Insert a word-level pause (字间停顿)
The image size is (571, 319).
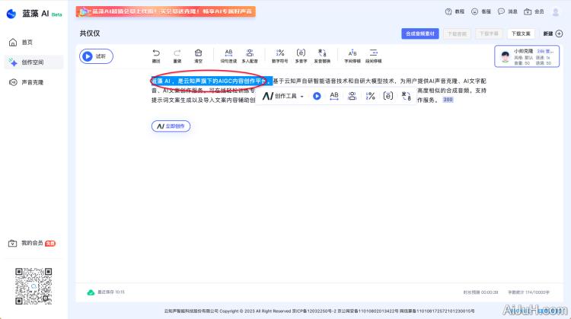pos(352,55)
